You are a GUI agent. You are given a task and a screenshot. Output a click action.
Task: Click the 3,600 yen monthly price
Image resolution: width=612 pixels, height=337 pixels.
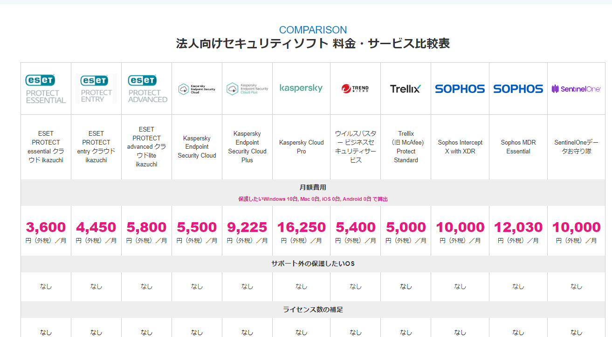point(46,227)
